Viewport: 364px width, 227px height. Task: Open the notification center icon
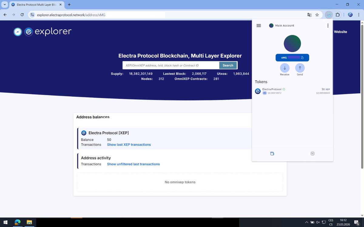[357, 222]
